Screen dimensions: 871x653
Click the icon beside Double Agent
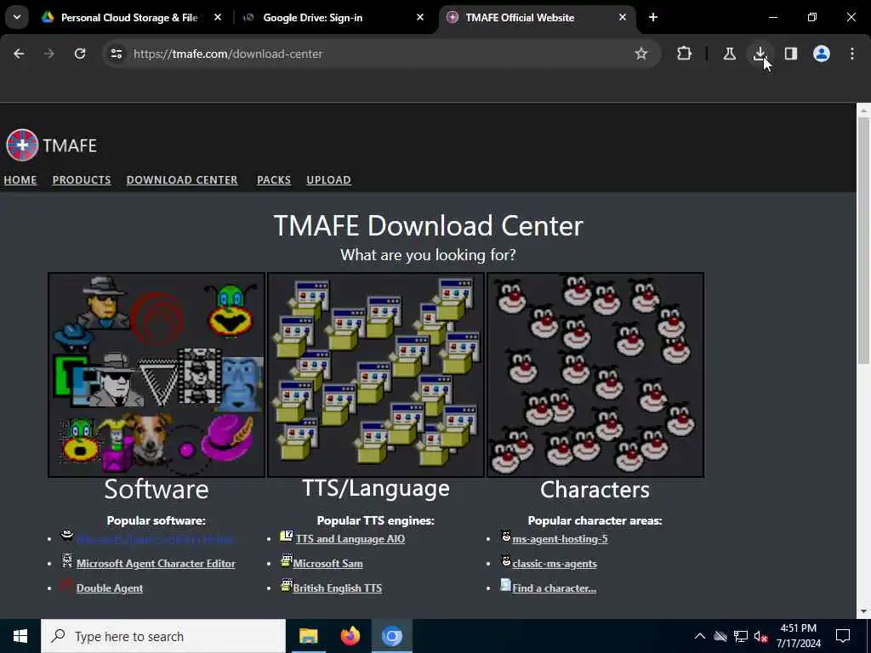point(66,585)
